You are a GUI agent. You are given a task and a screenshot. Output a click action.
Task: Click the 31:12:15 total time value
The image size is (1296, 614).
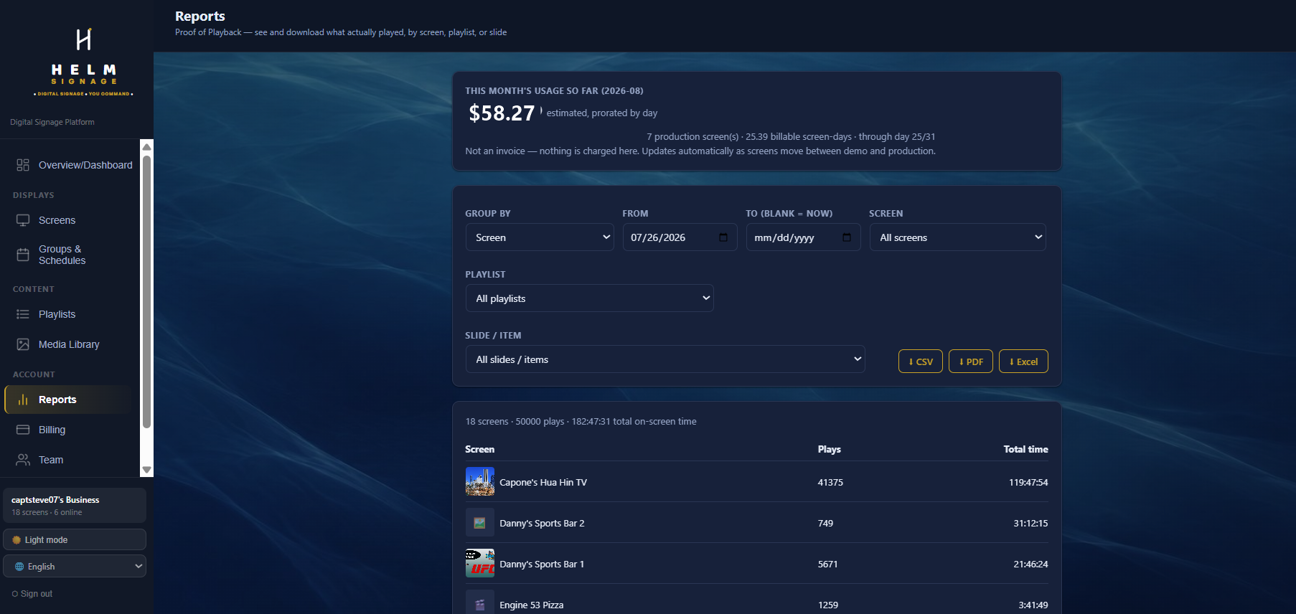1030,523
